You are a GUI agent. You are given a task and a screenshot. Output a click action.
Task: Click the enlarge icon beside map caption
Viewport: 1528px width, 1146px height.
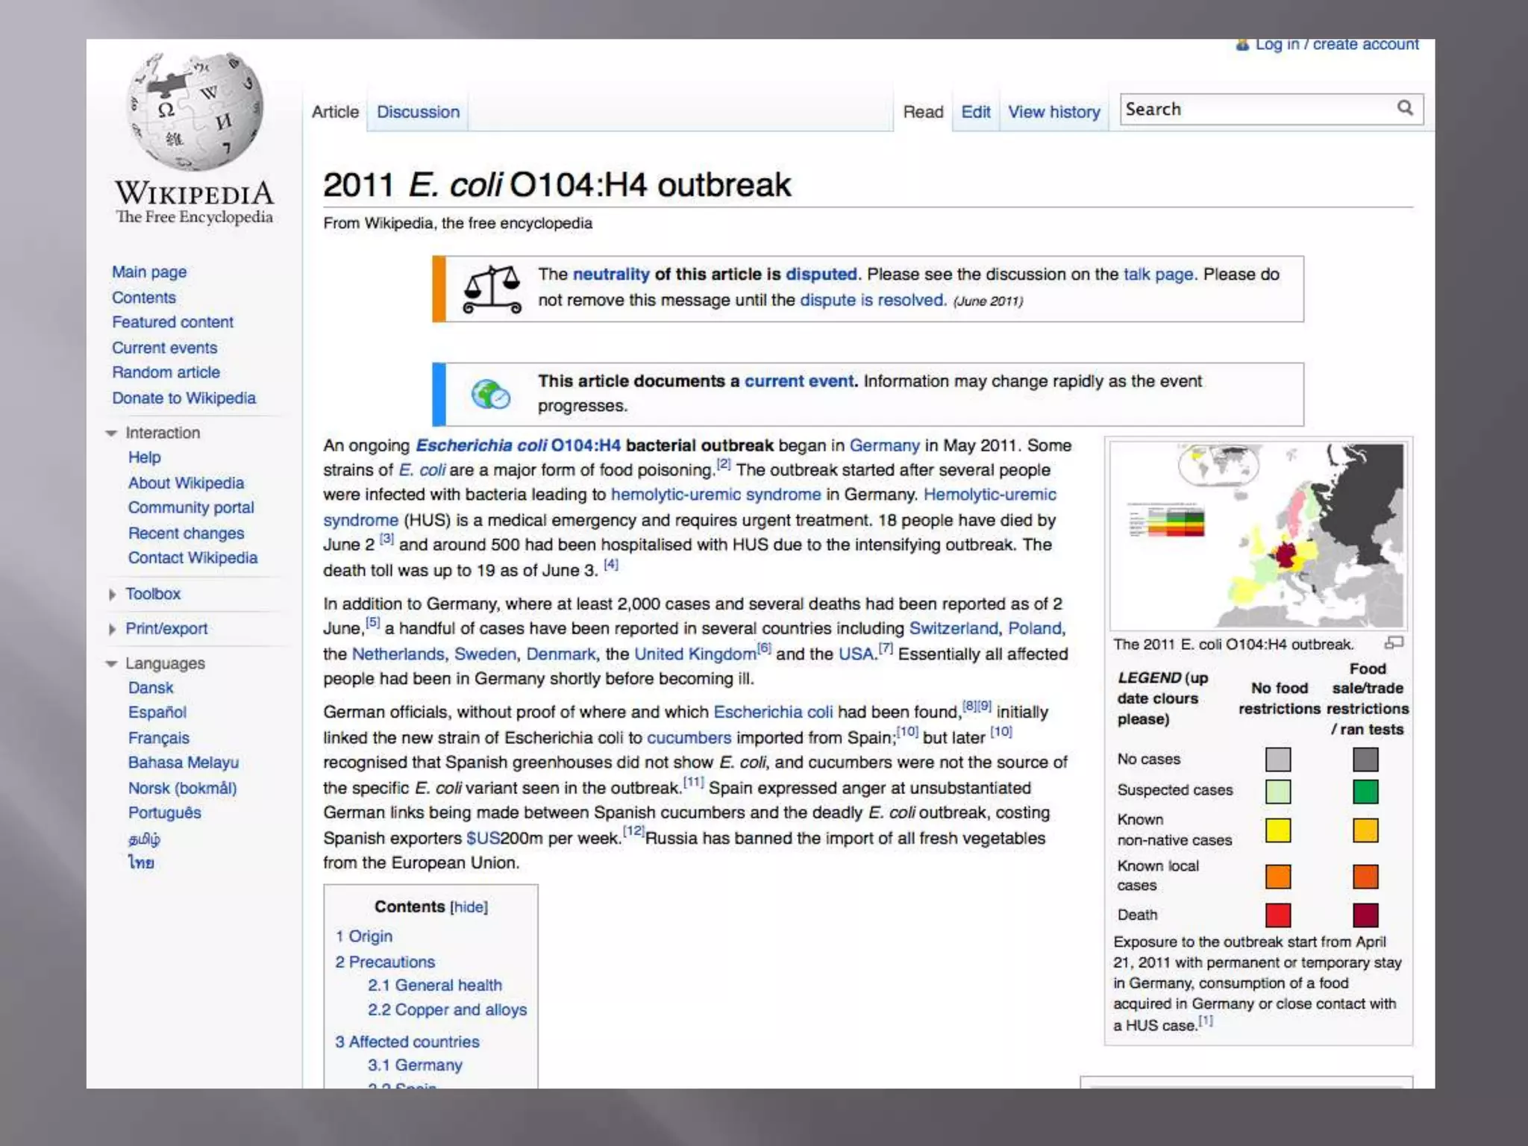click(x=1393, y=643)
